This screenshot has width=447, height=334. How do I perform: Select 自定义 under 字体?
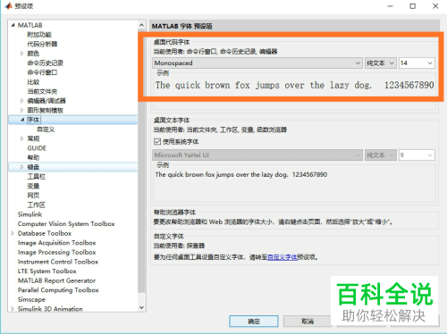coord(46,129)
